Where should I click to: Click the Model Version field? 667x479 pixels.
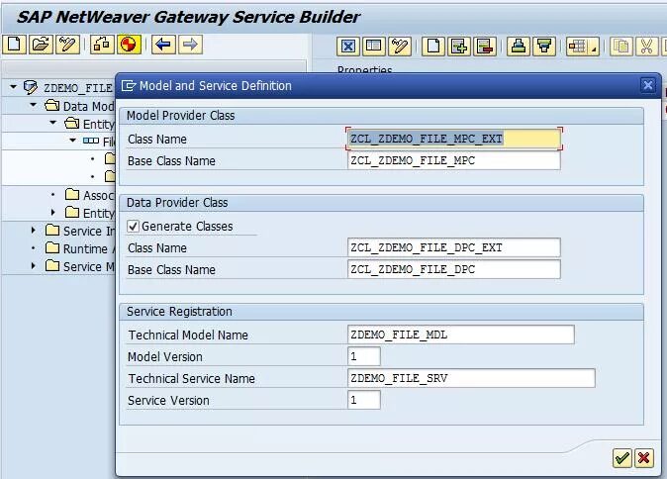(364, 356)
